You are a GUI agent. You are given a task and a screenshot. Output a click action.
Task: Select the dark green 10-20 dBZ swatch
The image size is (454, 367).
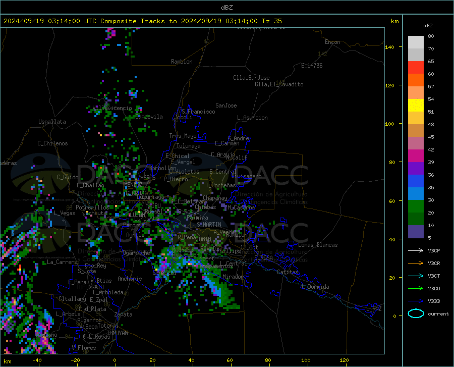(416, 219)
